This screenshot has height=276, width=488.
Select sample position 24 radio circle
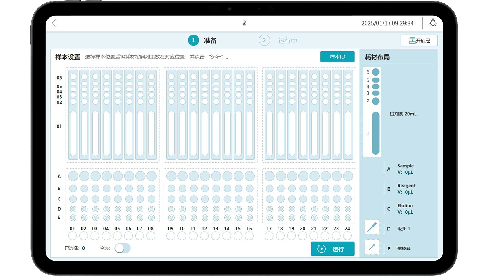(347, 236)
